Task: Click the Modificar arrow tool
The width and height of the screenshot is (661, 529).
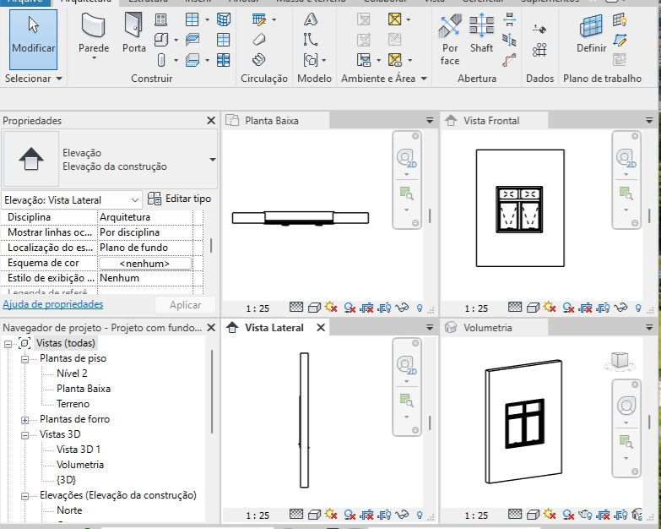Action: pyautogui.click(x=33, y=40)
